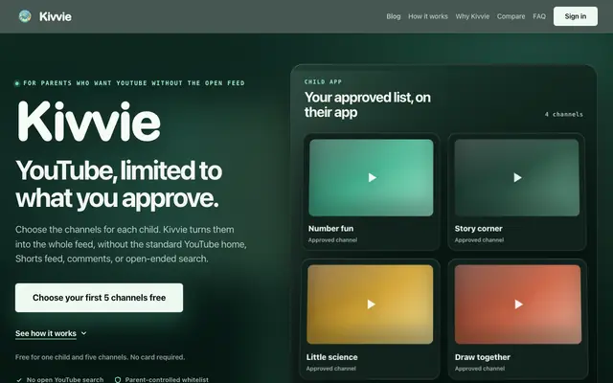Screen dimensions: 613x383
Task: Click Your approved list, on their app heading
Action: (x=368, y=104)
